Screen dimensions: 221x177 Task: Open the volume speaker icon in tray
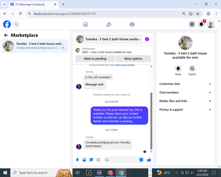(192, 173)
